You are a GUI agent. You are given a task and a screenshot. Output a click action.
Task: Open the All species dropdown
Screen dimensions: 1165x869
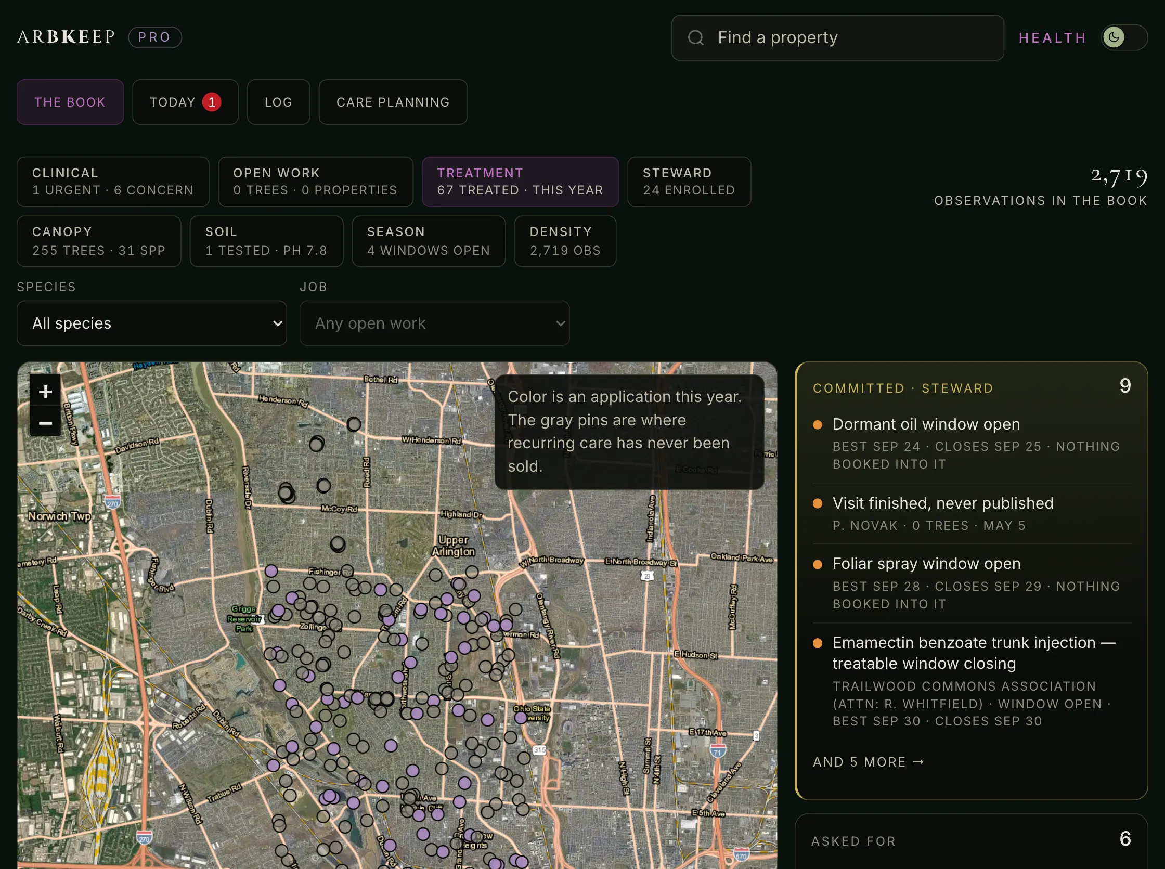[151, 323]
